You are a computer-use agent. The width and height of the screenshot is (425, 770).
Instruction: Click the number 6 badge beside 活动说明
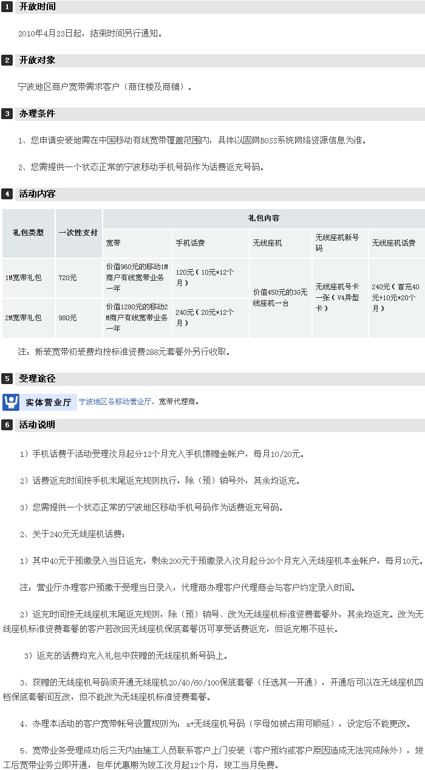click(7, 425)
